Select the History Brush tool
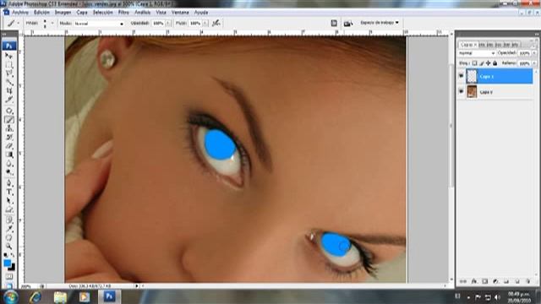 (x=9, y=138)
